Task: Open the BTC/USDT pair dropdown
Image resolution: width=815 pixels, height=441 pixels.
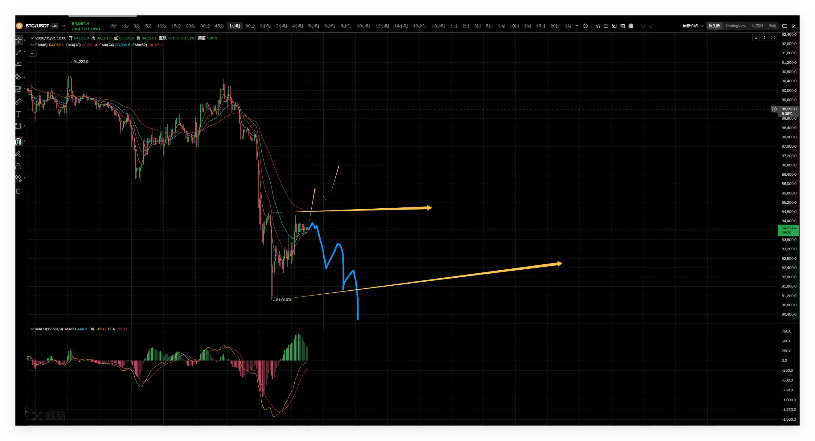Action: coord(63,26)
